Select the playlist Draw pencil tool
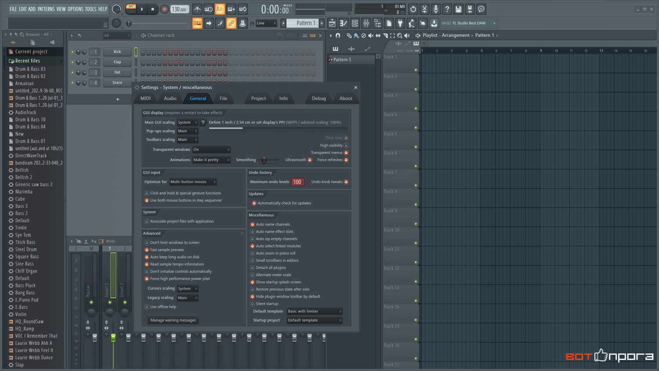The image size is (659, 371). pos(349,35)
